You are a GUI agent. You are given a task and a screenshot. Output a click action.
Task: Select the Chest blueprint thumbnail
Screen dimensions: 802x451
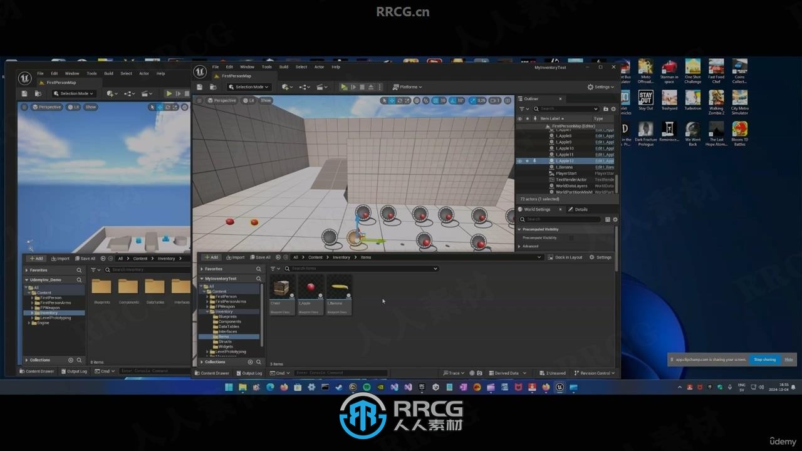[282, 294]
